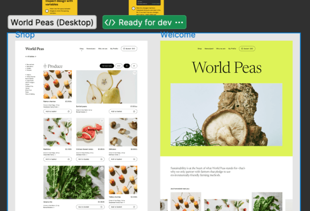
Task: Toggle the heart icon on pears image
Action: tap(135, 73)
